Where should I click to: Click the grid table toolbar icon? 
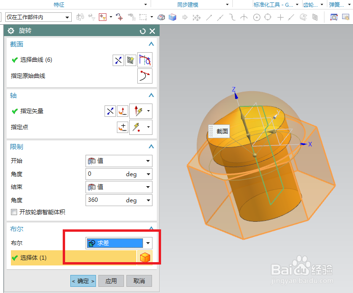pos(315,17)
